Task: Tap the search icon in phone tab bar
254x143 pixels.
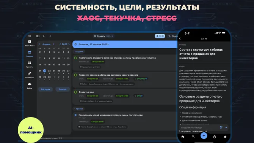Action: tap(193, 137)
